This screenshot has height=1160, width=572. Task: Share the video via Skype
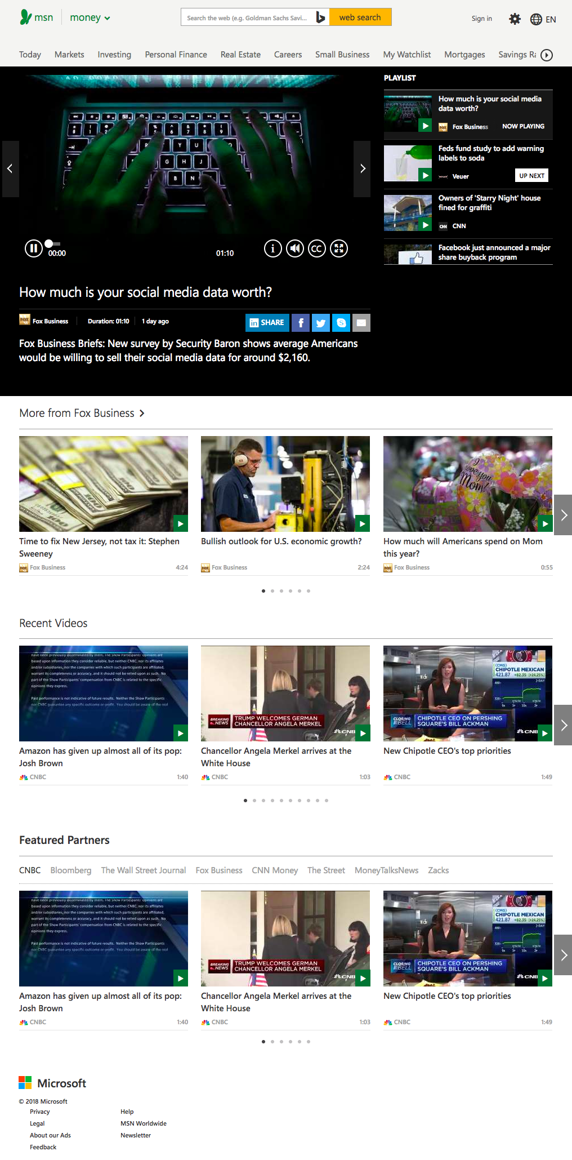341,323
